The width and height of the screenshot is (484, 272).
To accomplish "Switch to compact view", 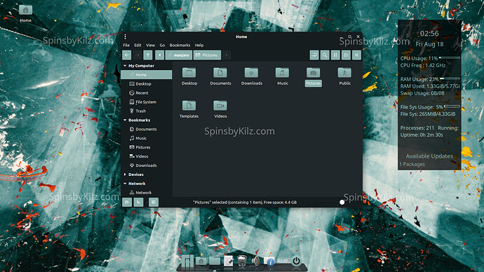I will tap(356, 55).
